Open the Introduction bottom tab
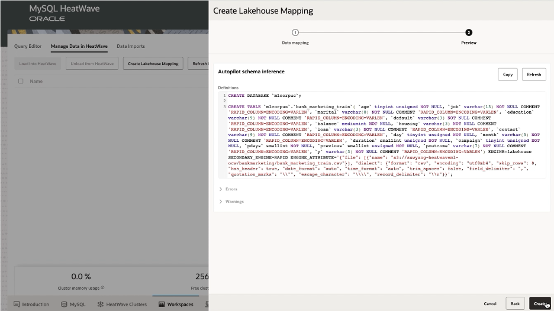This screenshot has width=554, height=311. coord(31,304)
